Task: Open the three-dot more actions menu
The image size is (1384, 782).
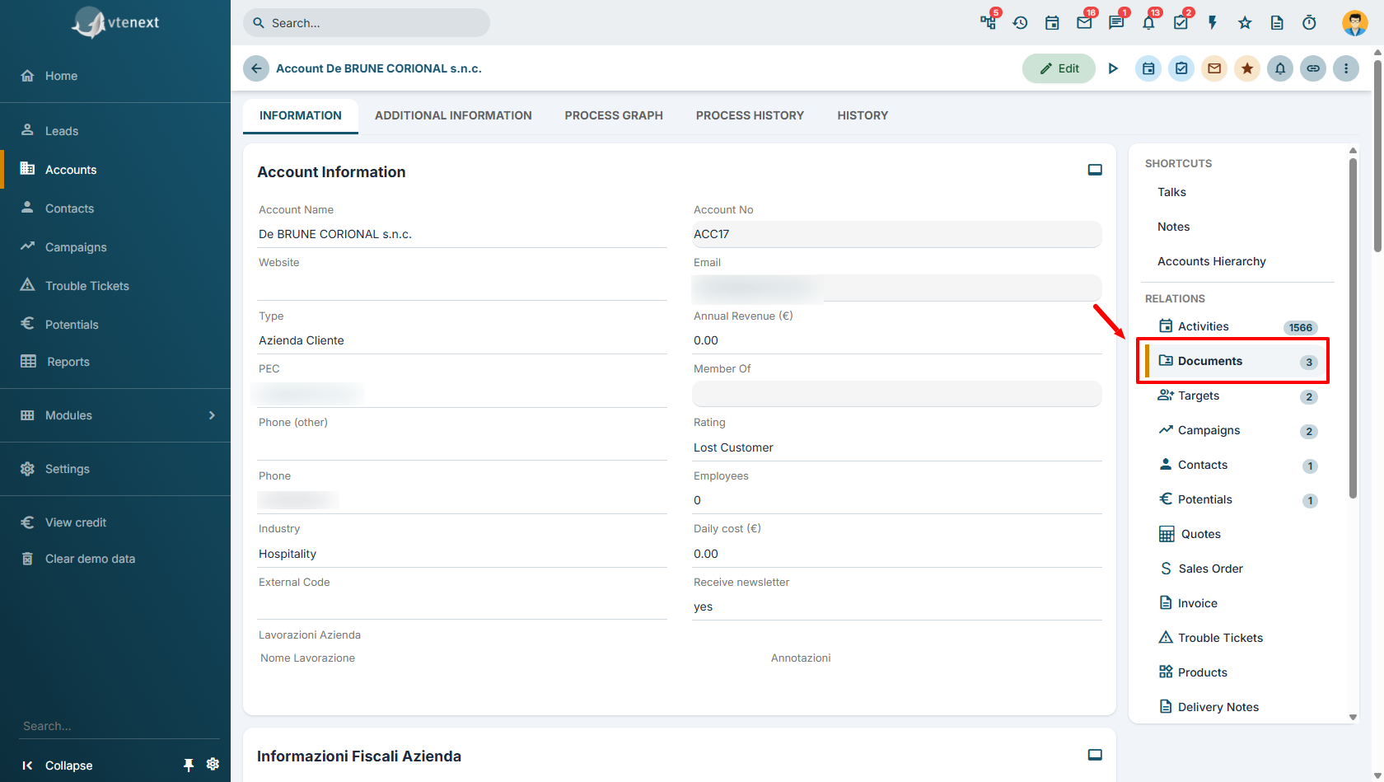Action: 1346,68
